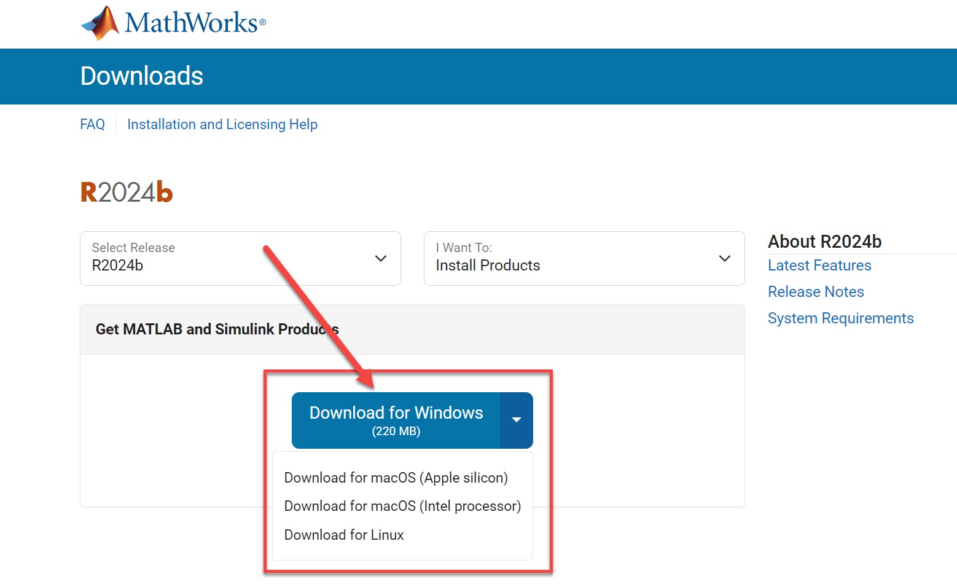Open Installation and Licensing Help
The height and width of the screenshot is (584, 957).
coord(222,124)
